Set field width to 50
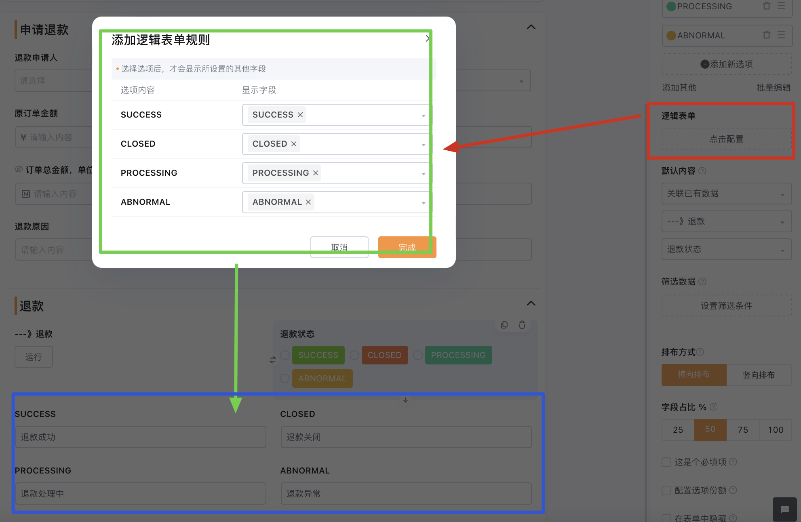 (x=710, y=429)
